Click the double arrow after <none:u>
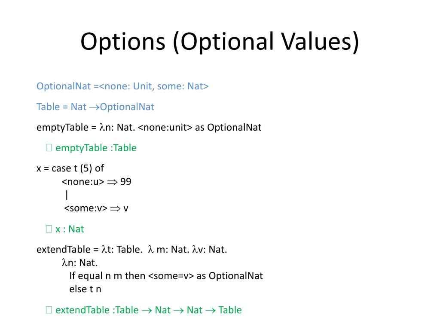The image size is (440, 330). pos(112,182)
